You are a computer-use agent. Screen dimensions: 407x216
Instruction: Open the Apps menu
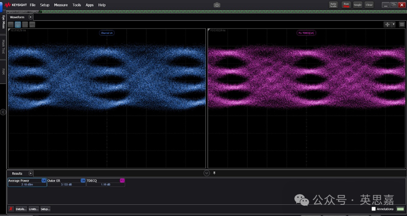click(89, 5)
